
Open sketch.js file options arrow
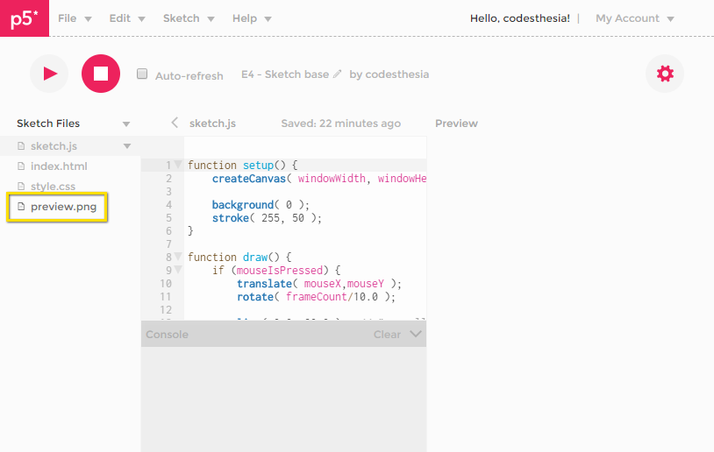coord(126,146)
